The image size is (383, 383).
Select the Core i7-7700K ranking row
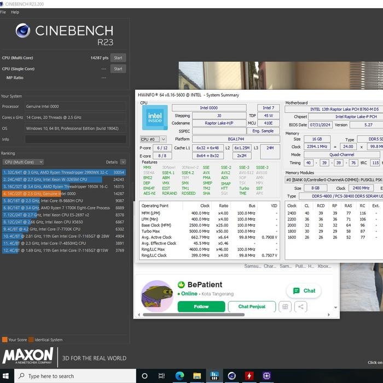tap(64, 229)
